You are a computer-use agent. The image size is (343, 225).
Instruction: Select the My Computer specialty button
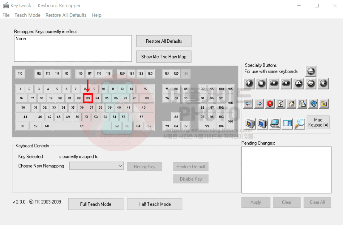coord(275,124)
